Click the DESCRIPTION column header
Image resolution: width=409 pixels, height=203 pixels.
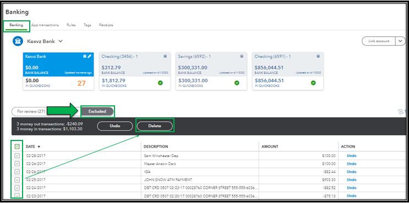[x=156, y=146]
